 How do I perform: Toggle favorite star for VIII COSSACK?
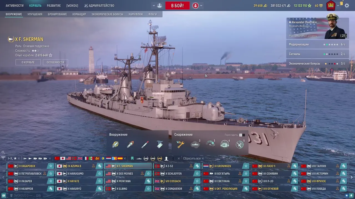point(197,181)
